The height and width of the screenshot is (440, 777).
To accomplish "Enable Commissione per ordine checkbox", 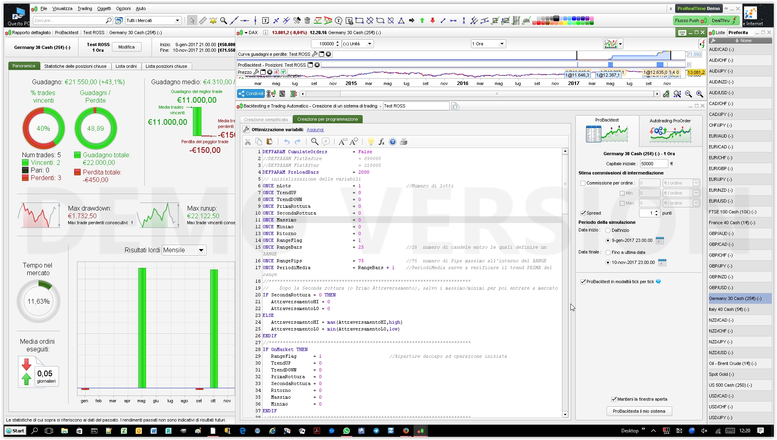I will tap(583, 183).
